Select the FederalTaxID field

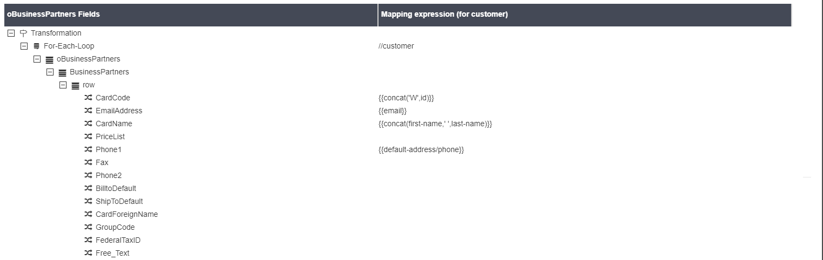click(118, 240)
